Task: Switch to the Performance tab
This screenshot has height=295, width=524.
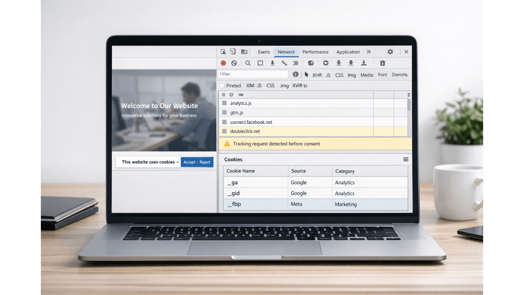Action: click(x=315, y=52)
